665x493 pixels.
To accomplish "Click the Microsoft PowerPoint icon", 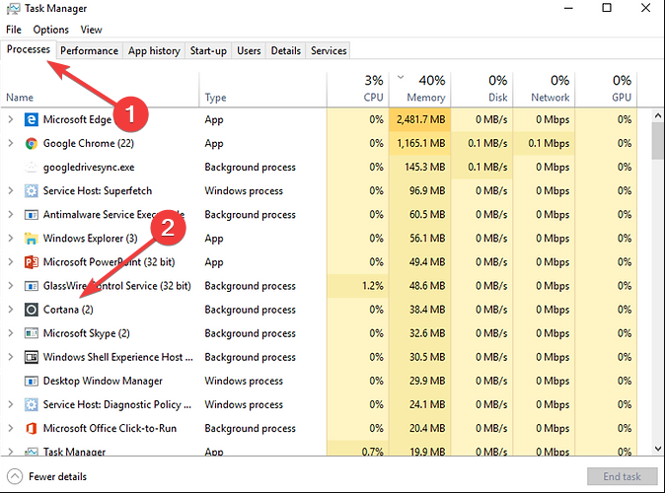I will tap(31, 262).
